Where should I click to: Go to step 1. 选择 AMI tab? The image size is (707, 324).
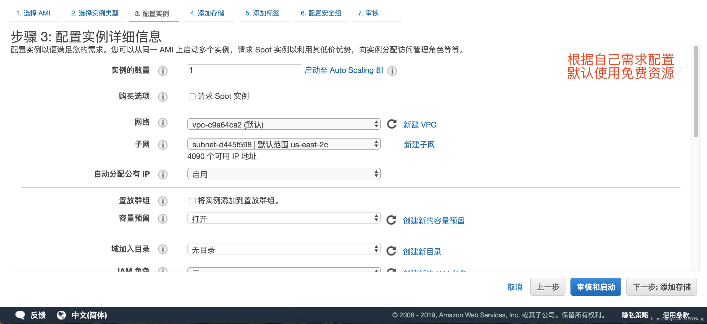(33, 13)
